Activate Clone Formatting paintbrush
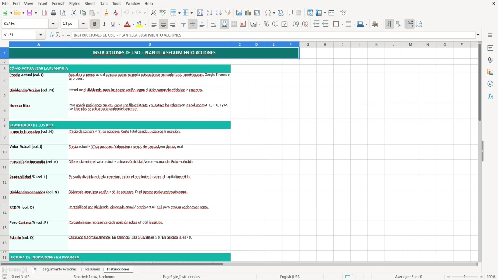The height and width of the screenshot is (280, 498). (x=107, y=13)
